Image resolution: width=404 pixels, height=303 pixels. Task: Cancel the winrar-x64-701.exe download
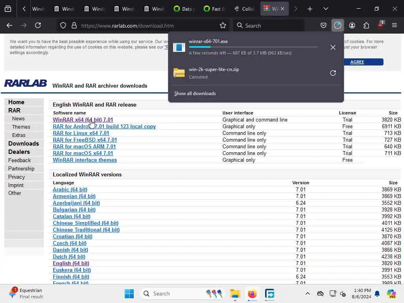pyautogui.click(x=333, y=47)
